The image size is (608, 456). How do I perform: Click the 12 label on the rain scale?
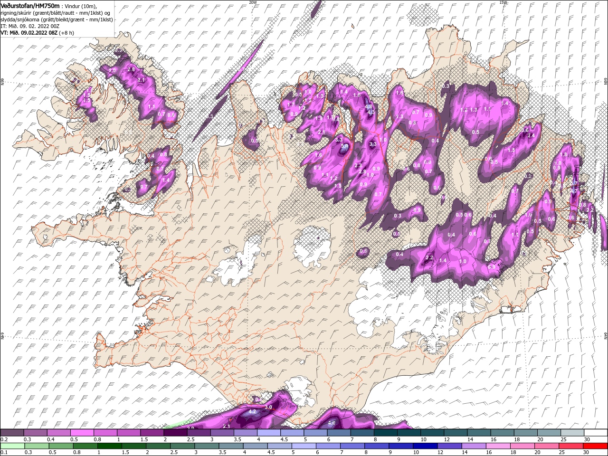tap(440, 453)
